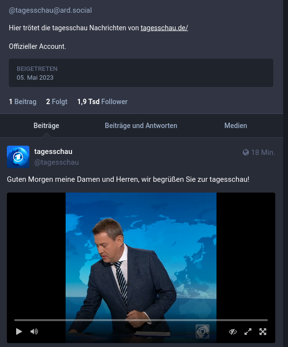Open the post timestamp 18 Min.
This screenshot has width=288, height=347.
point(263,152)
